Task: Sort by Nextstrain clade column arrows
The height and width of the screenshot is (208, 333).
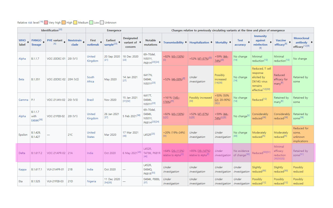Action: click(84, 42)
